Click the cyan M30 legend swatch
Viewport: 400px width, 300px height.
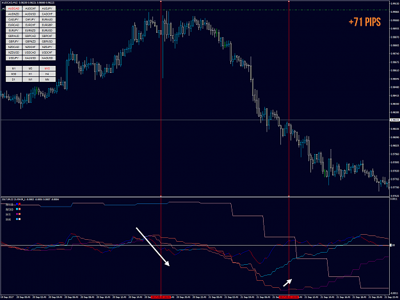17,209
